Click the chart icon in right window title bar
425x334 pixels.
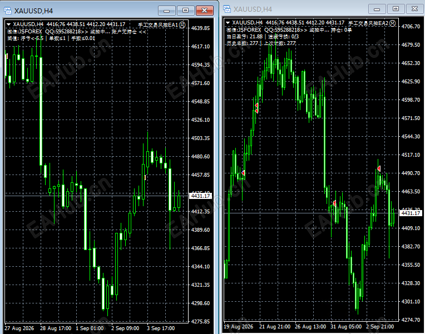coord(227,9)
